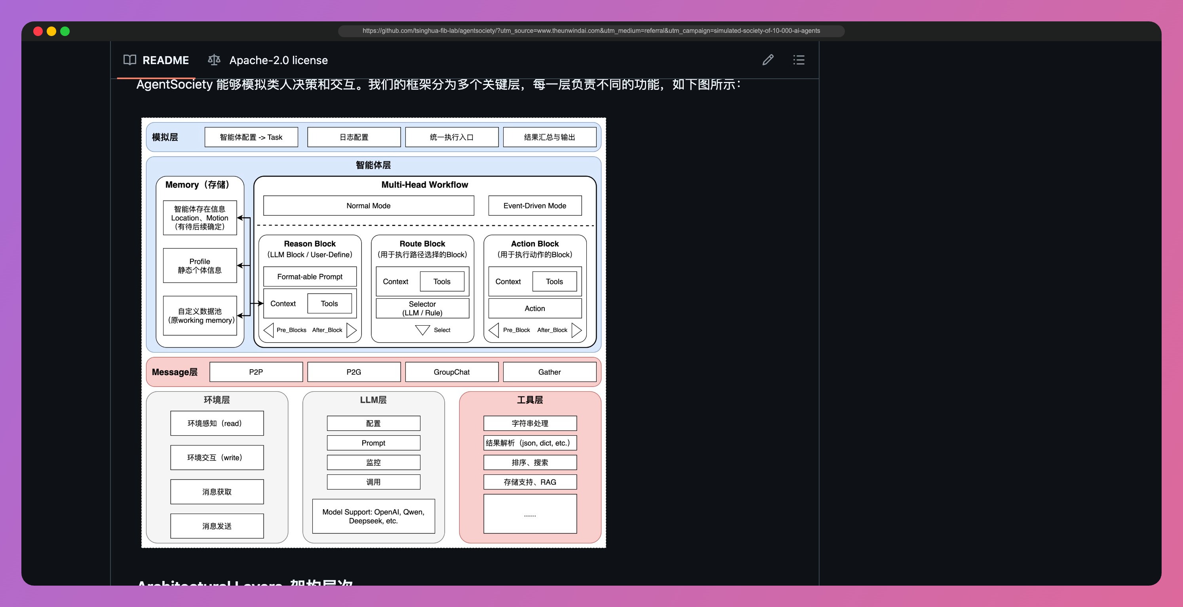Click the '环境感知 (read)' box
Image resolution: width=1183 pixels, height=607 pixels.
(x=217, y=423)
